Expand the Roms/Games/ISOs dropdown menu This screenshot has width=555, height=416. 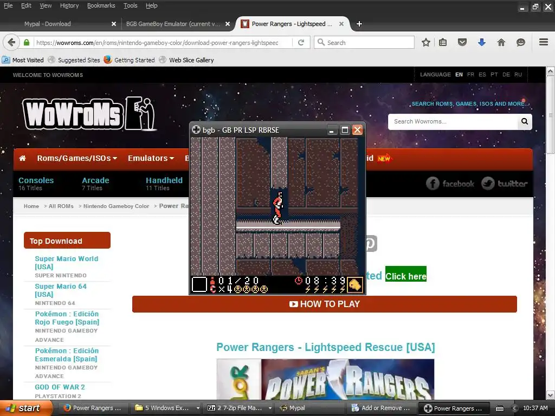click(77, 158)
